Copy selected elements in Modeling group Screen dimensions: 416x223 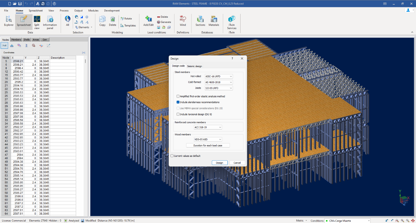(103, 21)
